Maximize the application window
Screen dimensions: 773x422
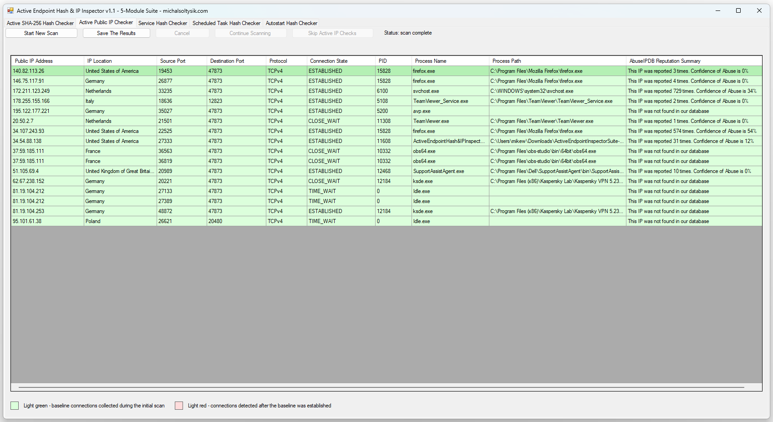click(x=738, y=10)
